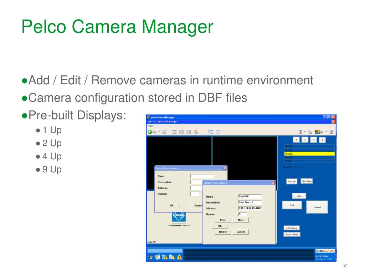Viewport: 365px width, 273px height.
Task: Click the Test button
Action: [292, 205]
